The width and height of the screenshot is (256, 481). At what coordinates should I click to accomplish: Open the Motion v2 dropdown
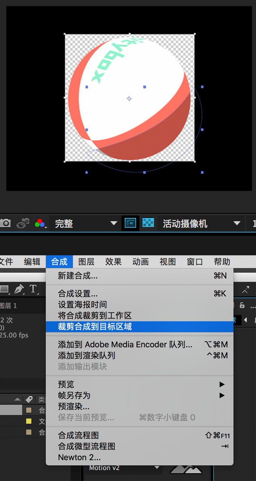click(124, 468)
